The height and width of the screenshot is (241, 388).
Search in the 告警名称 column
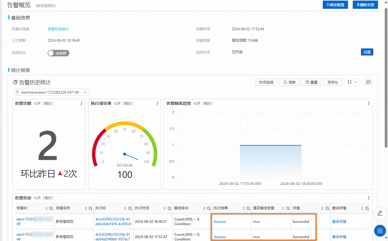tap(91, 208)
